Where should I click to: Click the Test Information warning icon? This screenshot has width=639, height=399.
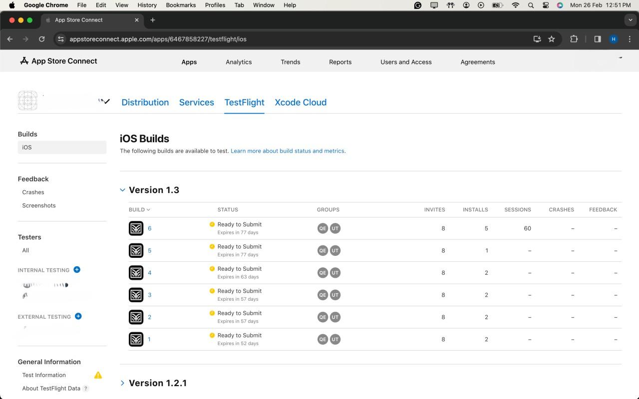98,375
